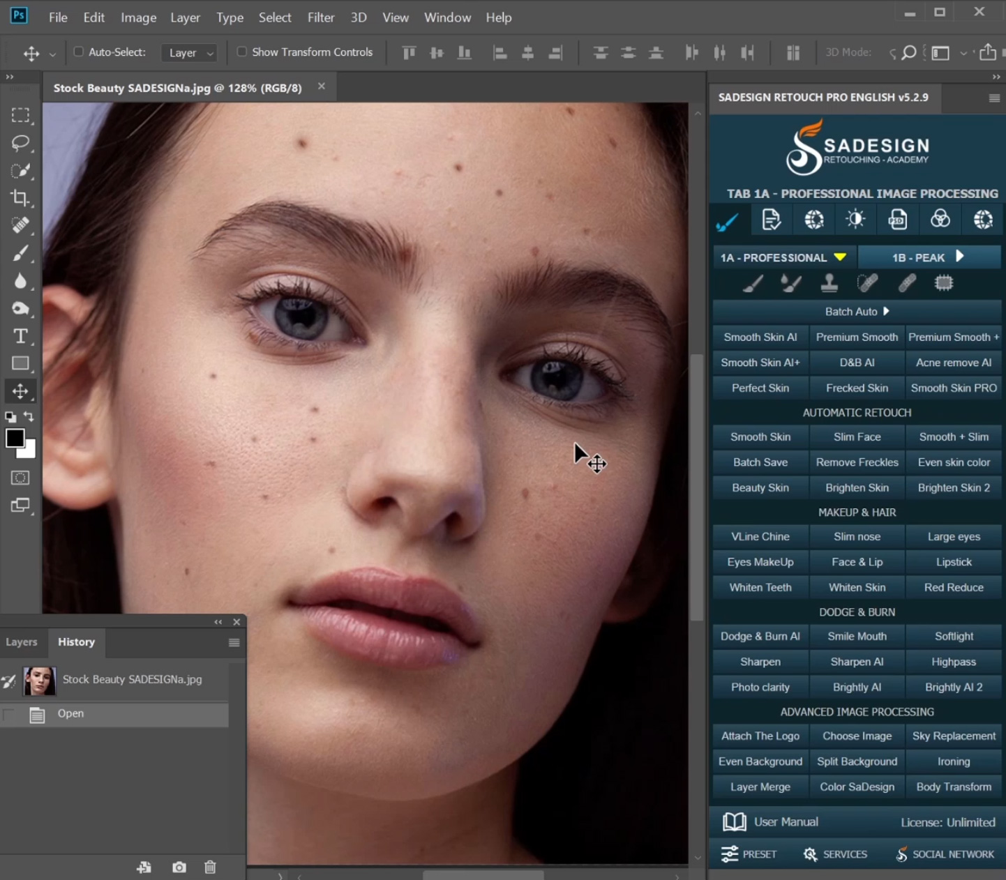Click the black foreground color swatch
Viewport: 1006px width, 880px height.
(x=15, y=438)
